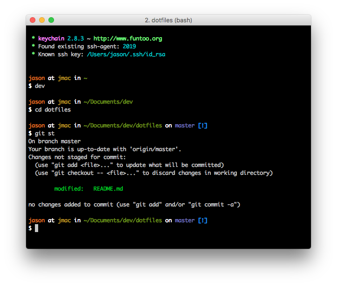Click 'Changes not staged for commit:' line
Image resolution: width=337 pixels, height=286 pixels.
[77, 157]
